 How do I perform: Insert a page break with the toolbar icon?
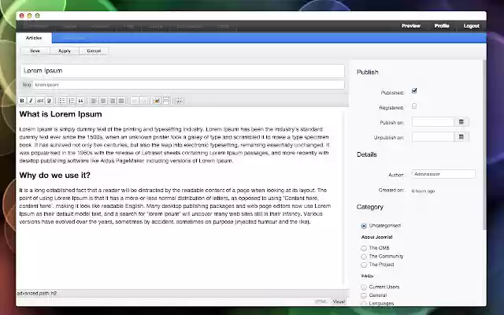pyautogui.click(x=166, y=100)
